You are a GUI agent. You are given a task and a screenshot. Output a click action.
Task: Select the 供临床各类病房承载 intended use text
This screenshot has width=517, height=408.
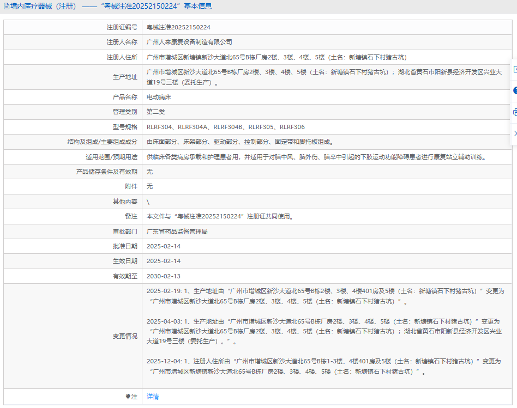(316, 157)
